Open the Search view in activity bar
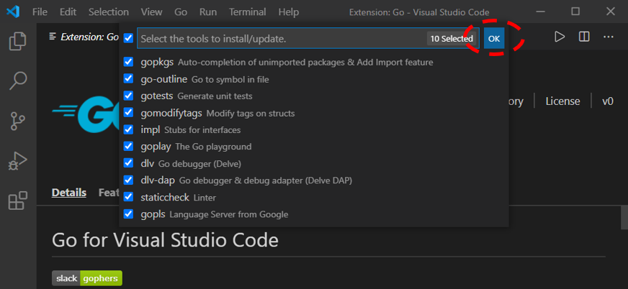This screenshot has width=628, height=289. tap(17, 81)
